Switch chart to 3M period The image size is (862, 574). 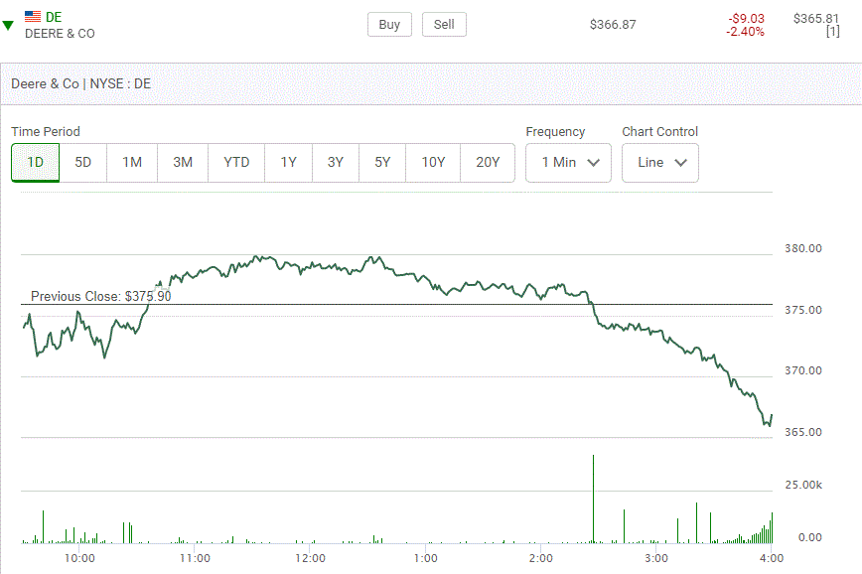coord(183,162)
